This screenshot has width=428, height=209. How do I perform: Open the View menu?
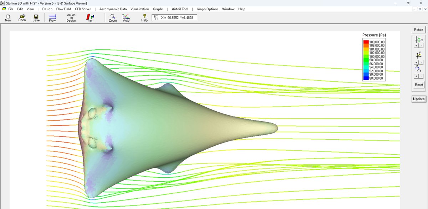click(x=30, y=9)
